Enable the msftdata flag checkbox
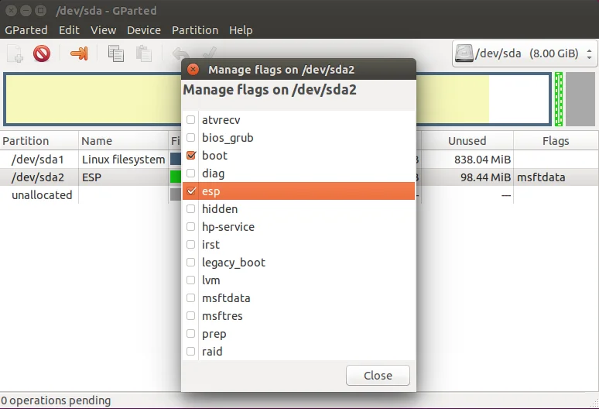The height and width of the screenshot is (409, 599). point(190,297)
